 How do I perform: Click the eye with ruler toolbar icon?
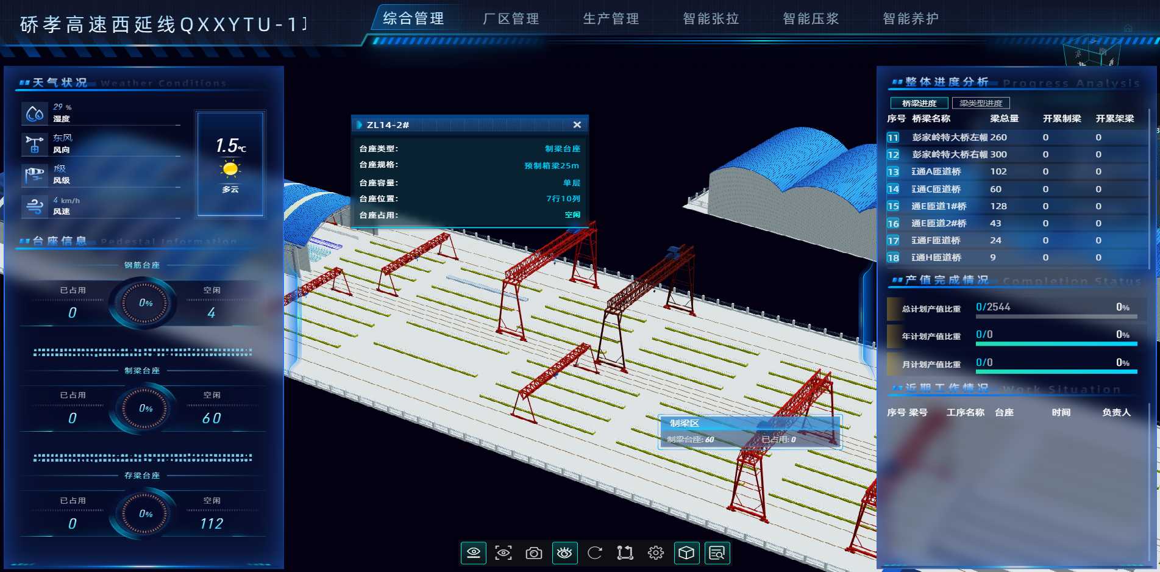click(x=473, y=552)
